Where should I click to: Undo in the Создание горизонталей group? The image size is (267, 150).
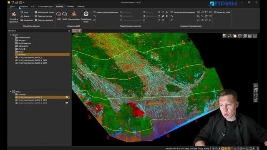point(171,16)
